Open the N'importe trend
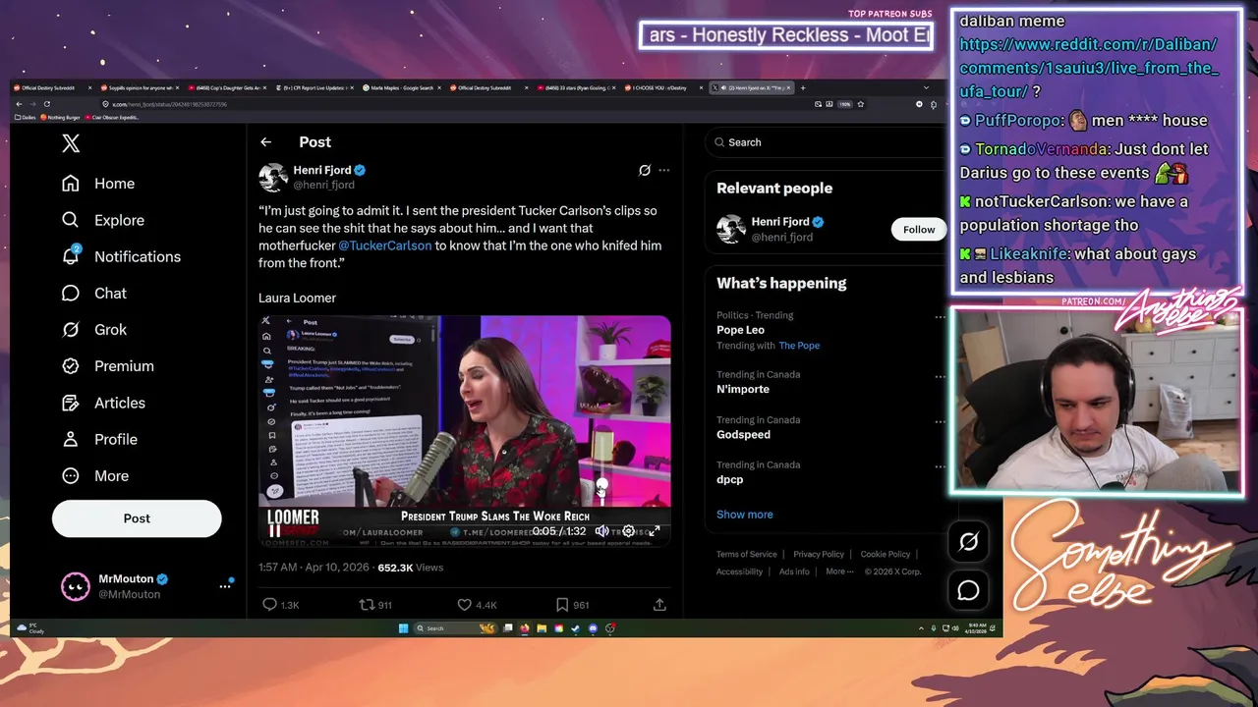Screen dimensions: 1258x707 click(x=743, y=389)
